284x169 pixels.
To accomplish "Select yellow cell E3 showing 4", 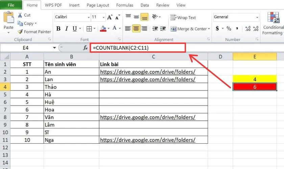I will point(255,79).
